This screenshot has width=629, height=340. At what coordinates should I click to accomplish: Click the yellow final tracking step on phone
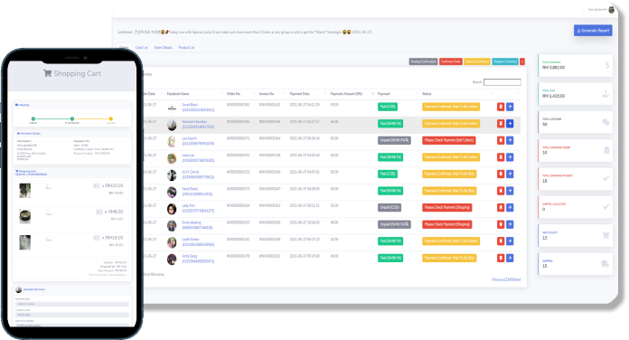pyautogui.click(x=111, y=118)
